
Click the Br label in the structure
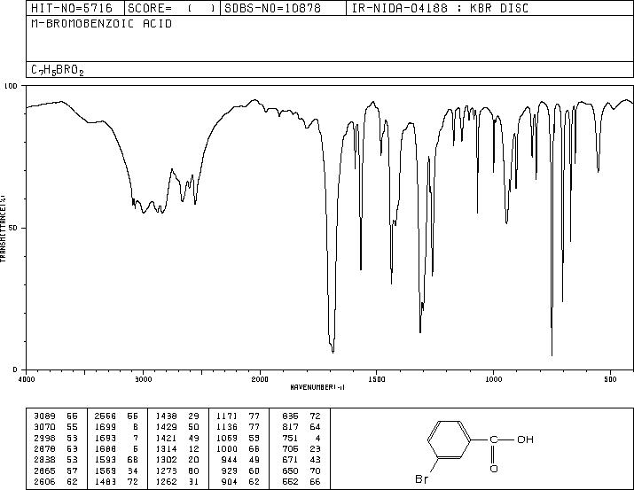[x=422, y=479]
